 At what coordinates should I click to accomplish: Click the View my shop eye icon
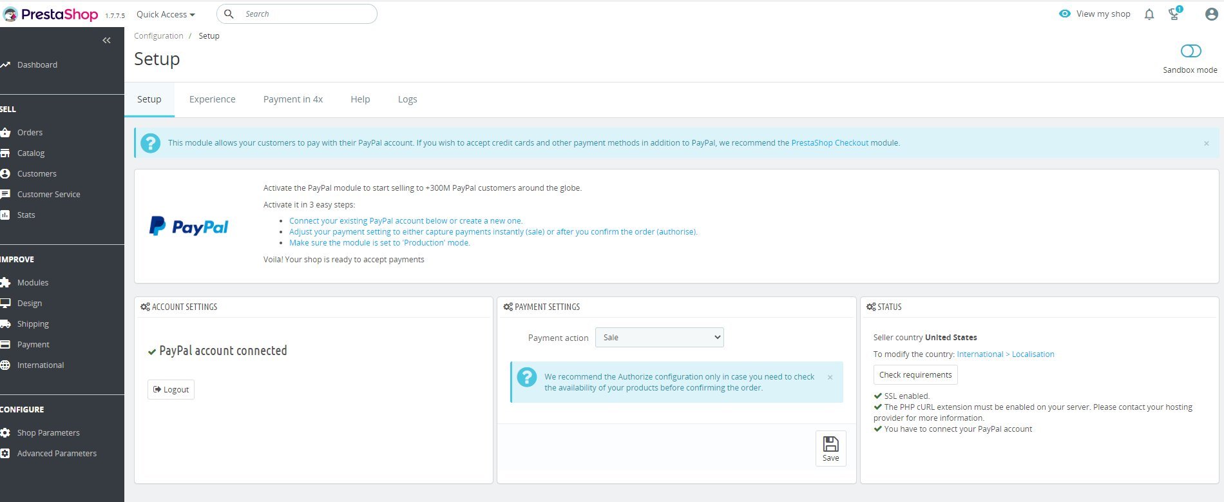point(1065,14)
